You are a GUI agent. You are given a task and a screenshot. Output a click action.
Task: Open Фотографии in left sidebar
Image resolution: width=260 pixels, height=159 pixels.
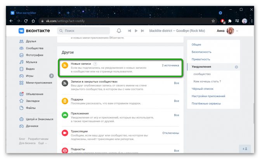[x=35, y=55]
